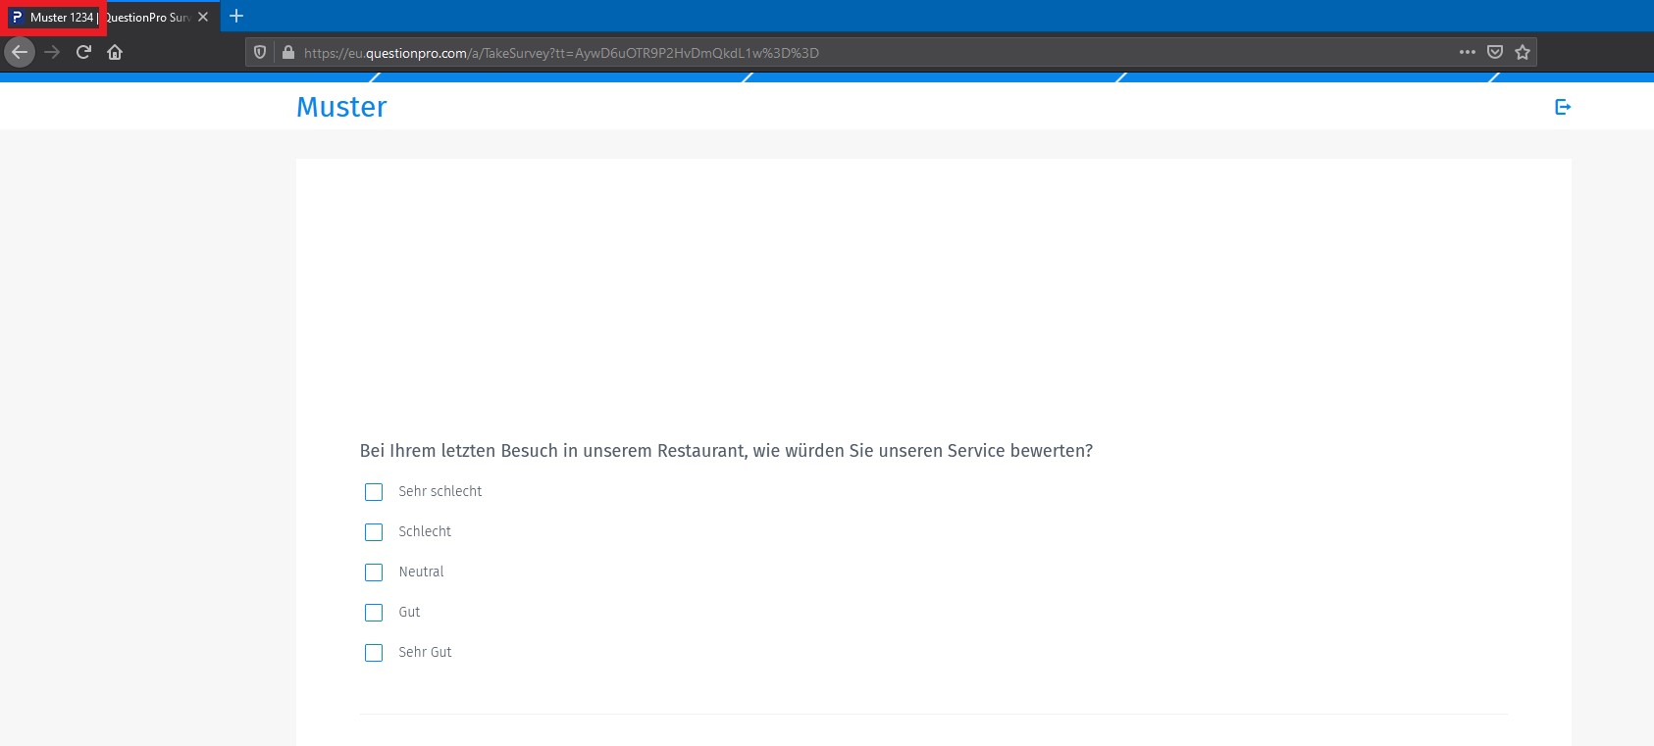Bookmark this page with the star icon

tap(1523, 52)
